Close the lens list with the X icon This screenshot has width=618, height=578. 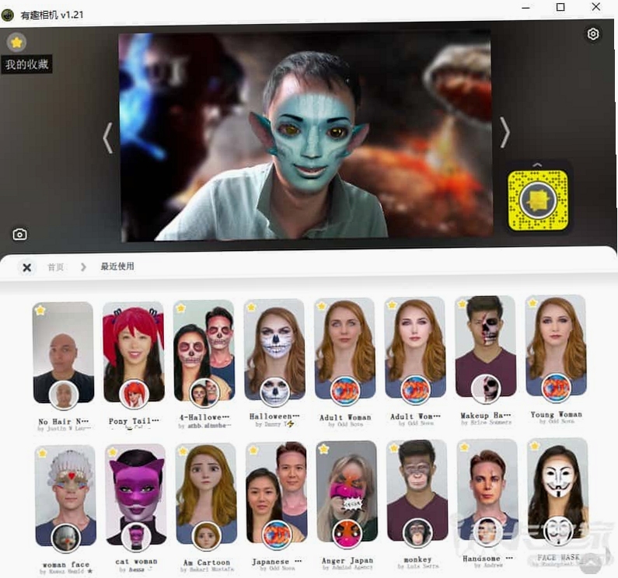point(26,267)
